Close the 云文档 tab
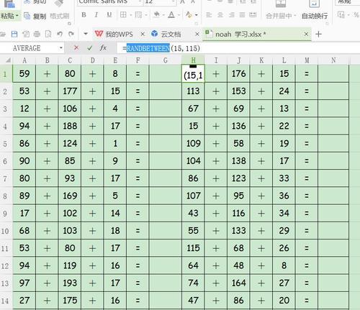The height and width of the screenshot is (310, 360). 197,34
